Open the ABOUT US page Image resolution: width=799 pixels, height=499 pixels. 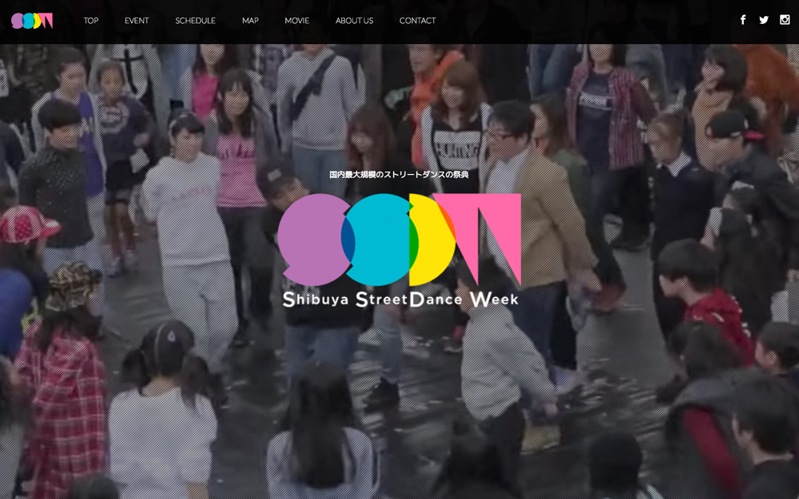pos(354,21)
